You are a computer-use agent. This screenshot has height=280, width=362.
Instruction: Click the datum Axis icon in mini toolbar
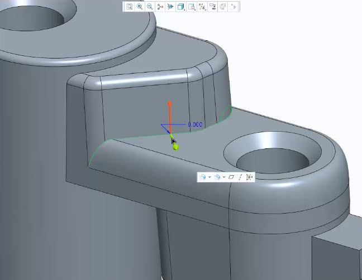tap(240, 177)
